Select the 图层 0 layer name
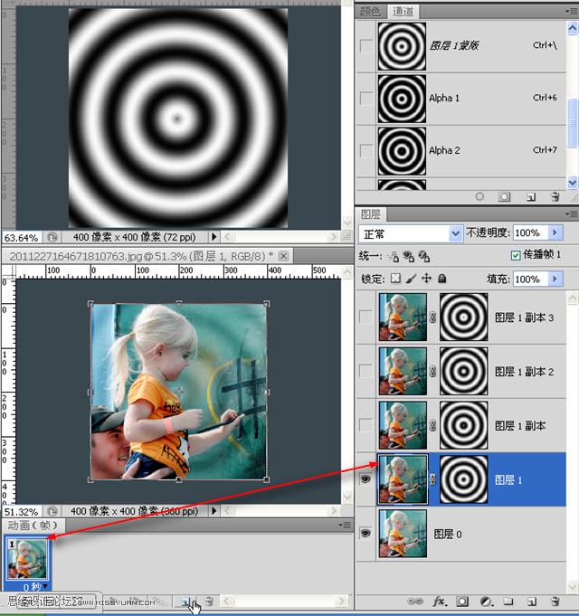579x616 pixels. tap(448, 534)
